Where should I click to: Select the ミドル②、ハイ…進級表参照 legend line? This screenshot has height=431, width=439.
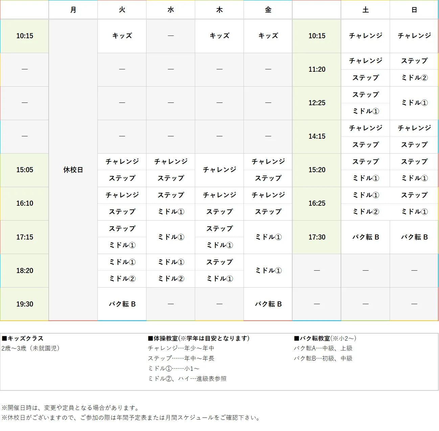(x=187, y=379)
